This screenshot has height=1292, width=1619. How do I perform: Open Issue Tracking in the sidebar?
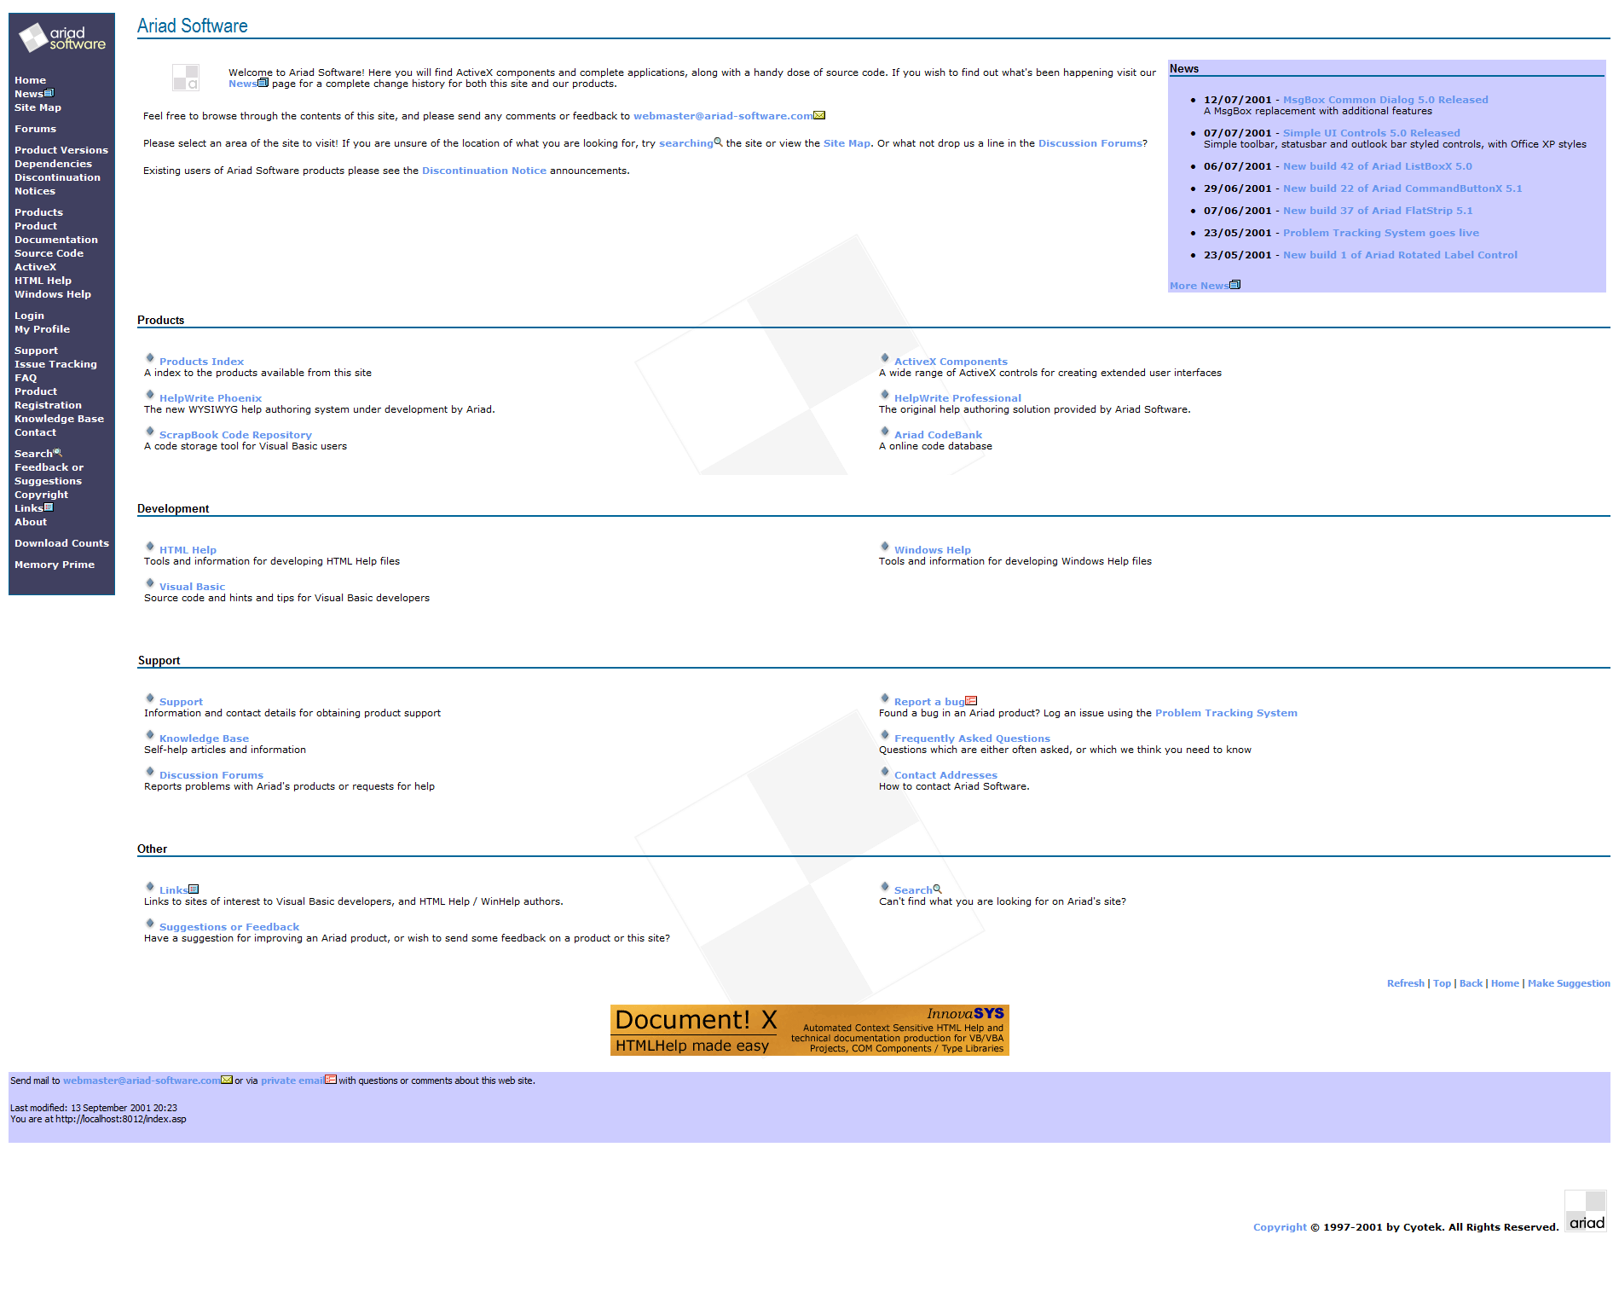(55, 364)
